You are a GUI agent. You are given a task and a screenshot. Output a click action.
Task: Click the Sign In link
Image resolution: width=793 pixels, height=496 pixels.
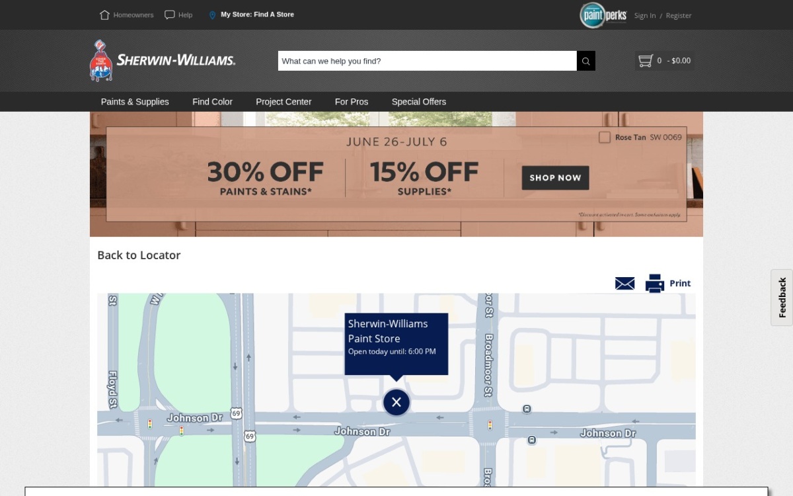[645, 15]
